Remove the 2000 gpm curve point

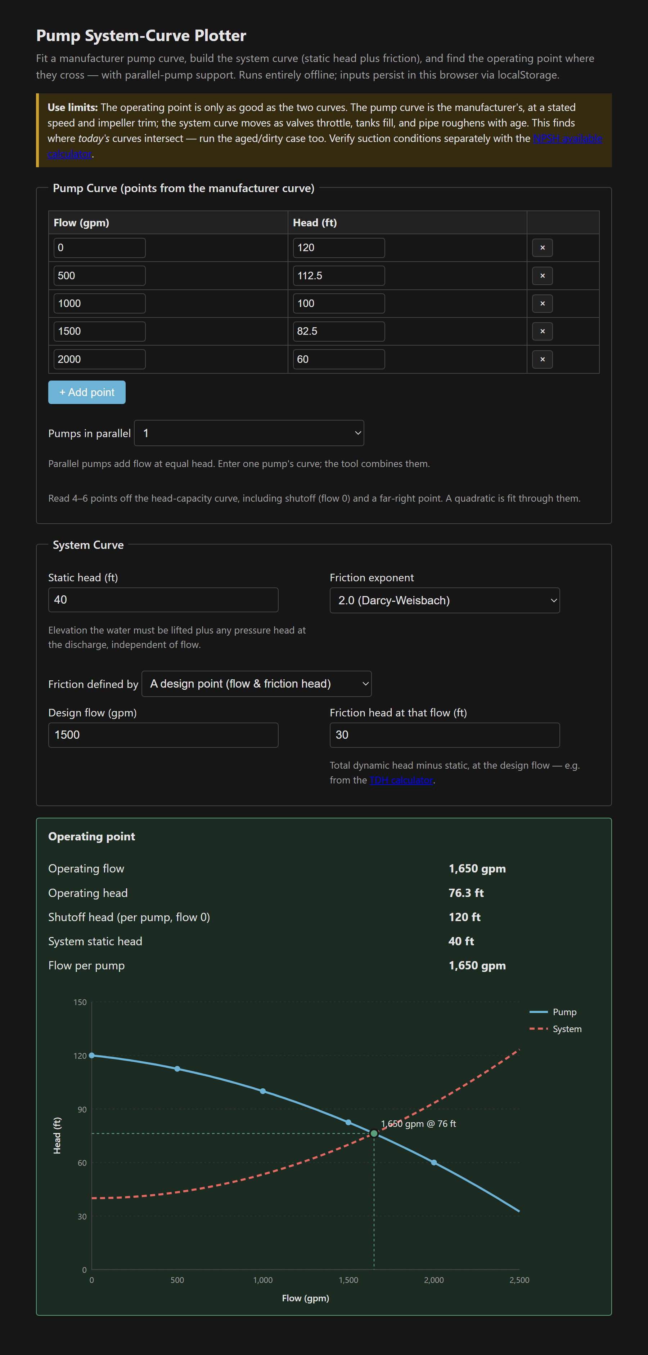(542, 359)
